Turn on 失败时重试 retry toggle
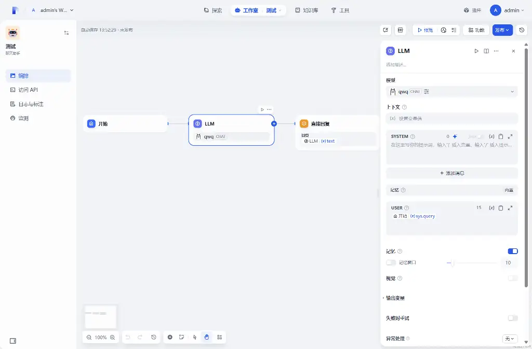 pyautogui.click(x=513, y=318)
